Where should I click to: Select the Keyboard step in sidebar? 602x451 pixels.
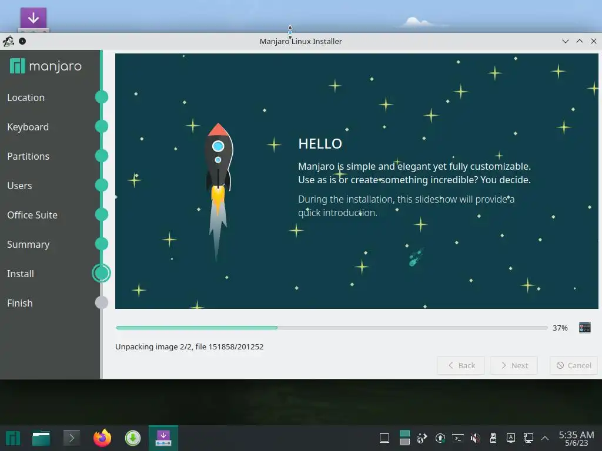click(x=28, y=127)
